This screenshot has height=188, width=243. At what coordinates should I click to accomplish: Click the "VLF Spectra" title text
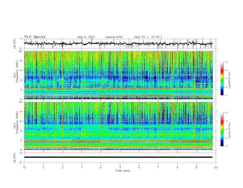coord(35,37)
